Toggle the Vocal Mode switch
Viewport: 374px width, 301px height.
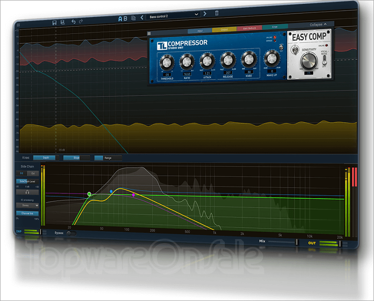tap(324, 61)
